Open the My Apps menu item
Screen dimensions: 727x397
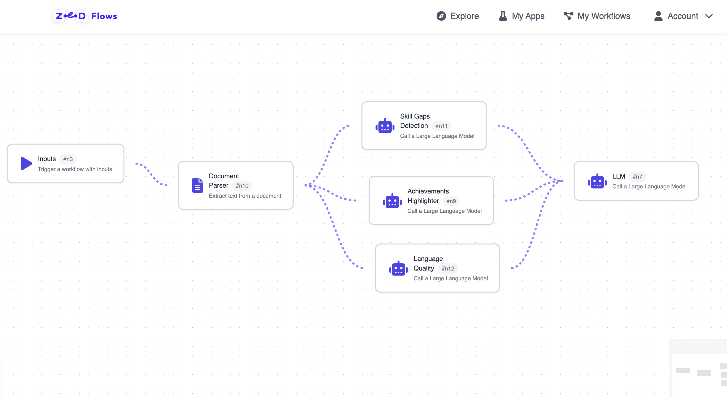[x=528, y=16]
